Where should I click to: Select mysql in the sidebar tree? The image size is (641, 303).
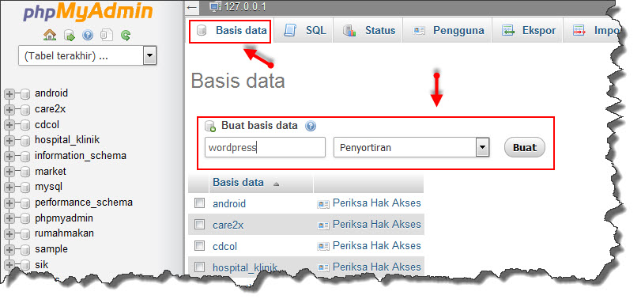click(48, 187)
